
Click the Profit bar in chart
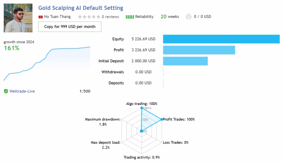click(199, 50)
